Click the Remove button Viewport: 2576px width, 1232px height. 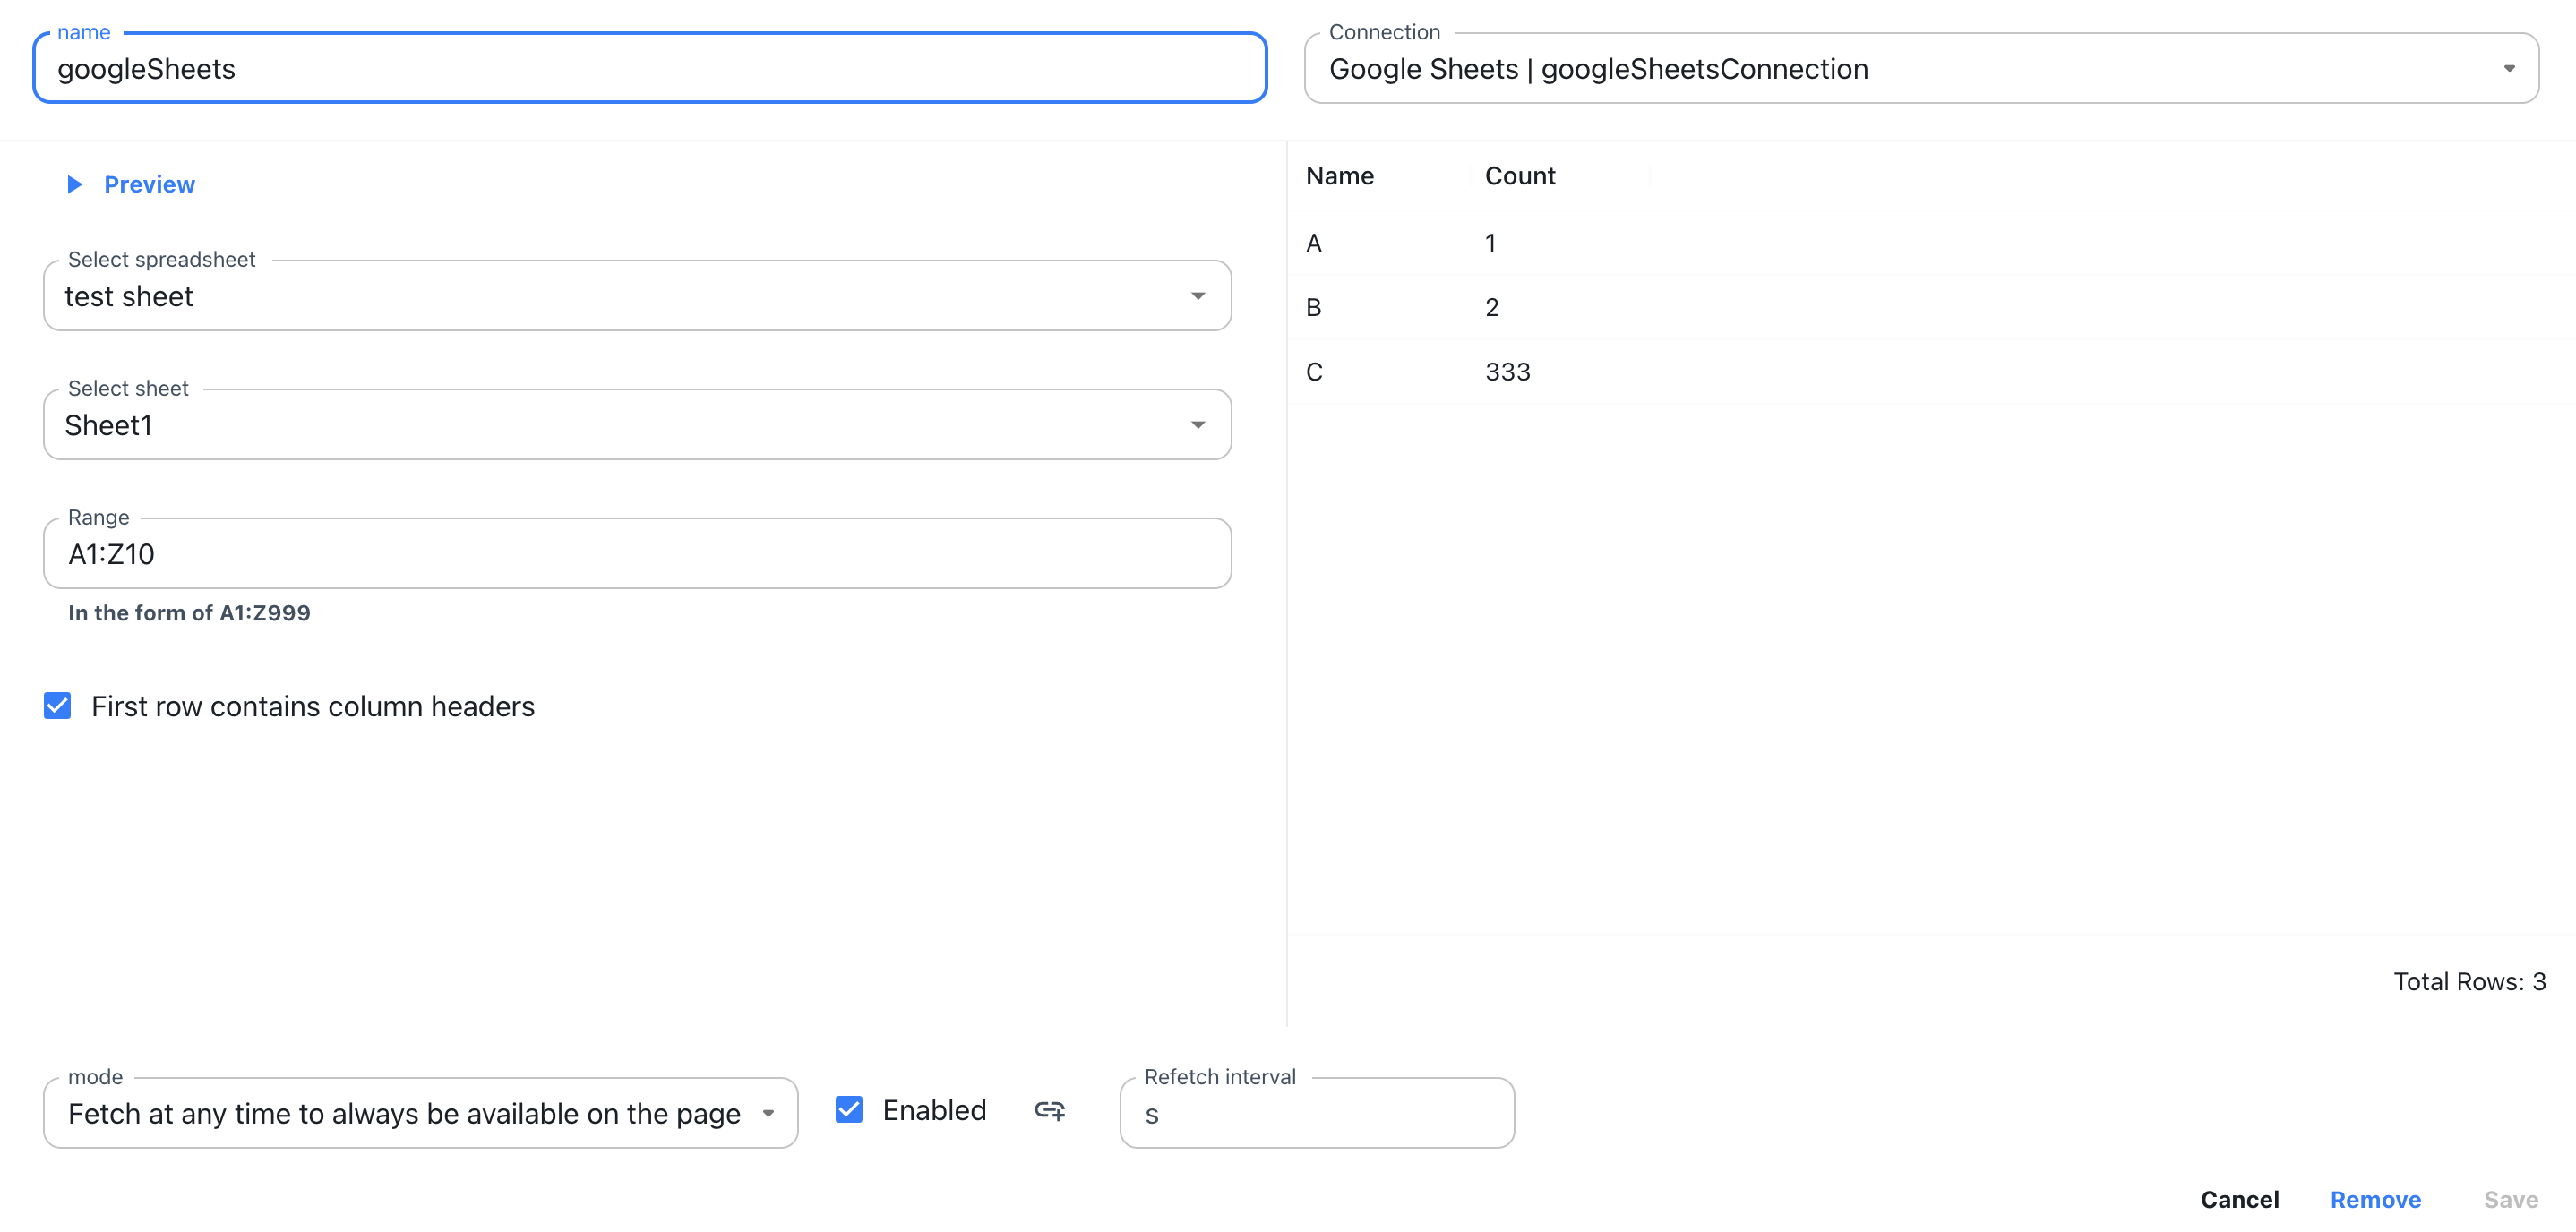click(2375, 1199)
